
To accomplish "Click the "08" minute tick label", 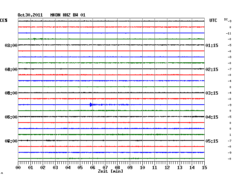I will 117,168.
